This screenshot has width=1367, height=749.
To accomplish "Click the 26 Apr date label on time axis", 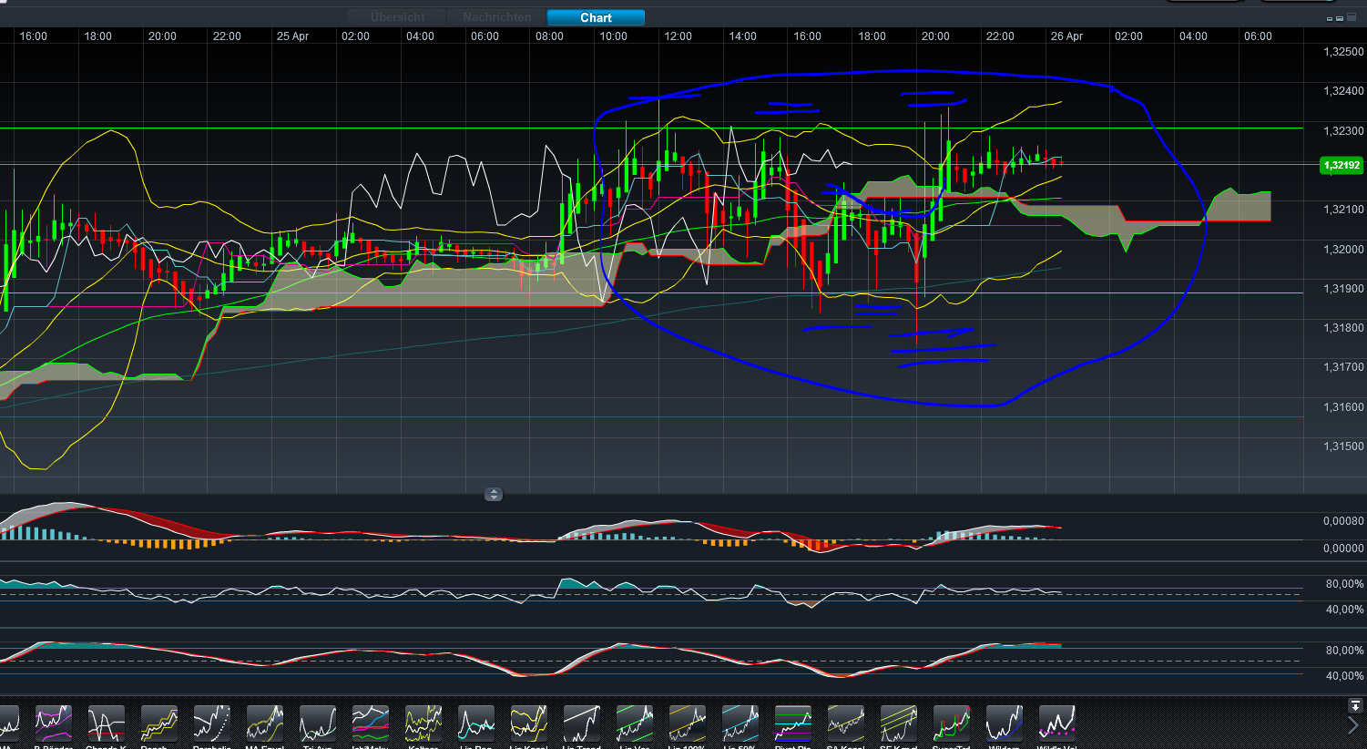I will (x=1066, y=36).
